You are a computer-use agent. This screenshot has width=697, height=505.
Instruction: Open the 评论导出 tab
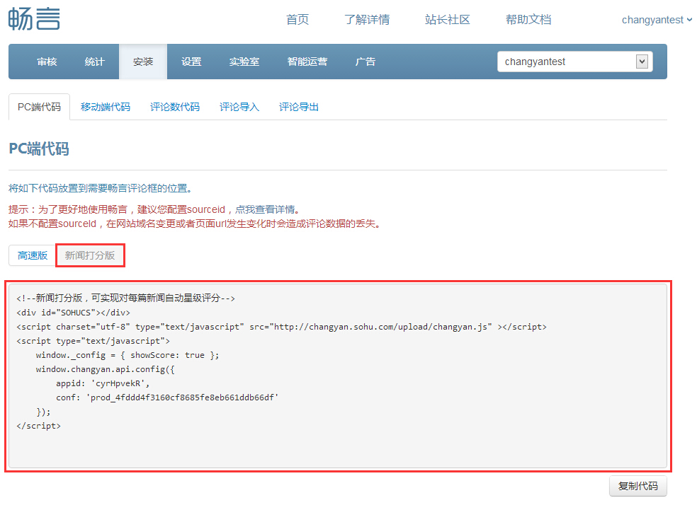pyautogui.click(x=299, y=108)
